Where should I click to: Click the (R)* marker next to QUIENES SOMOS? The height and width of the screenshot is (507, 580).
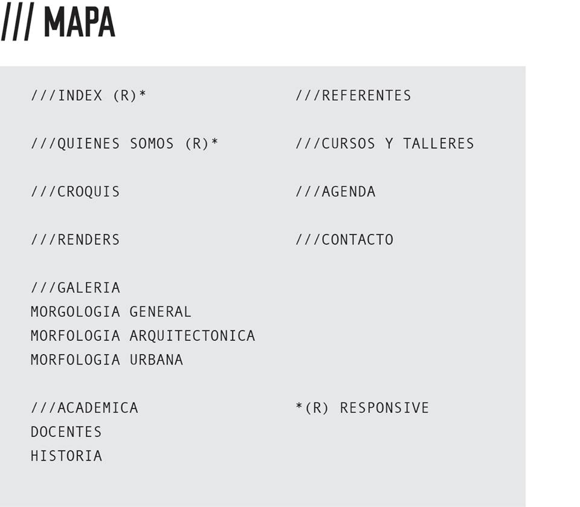(202, 144)
